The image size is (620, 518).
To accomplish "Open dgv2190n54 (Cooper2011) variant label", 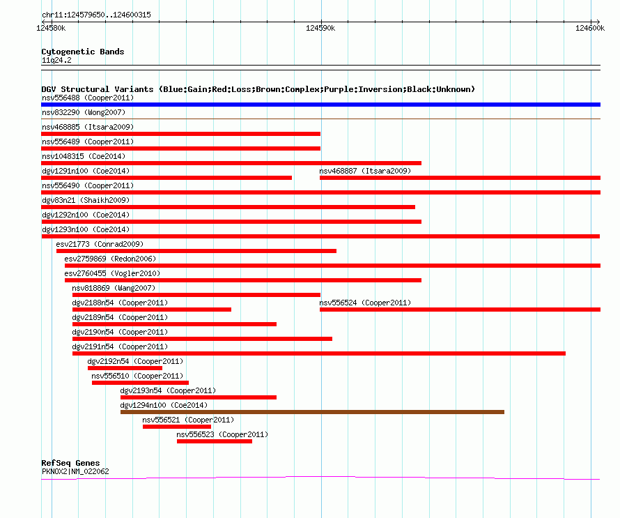I will pos(120,332).
